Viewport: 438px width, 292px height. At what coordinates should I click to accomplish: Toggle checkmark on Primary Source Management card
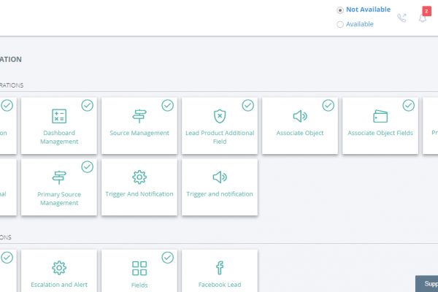[87, 167]
